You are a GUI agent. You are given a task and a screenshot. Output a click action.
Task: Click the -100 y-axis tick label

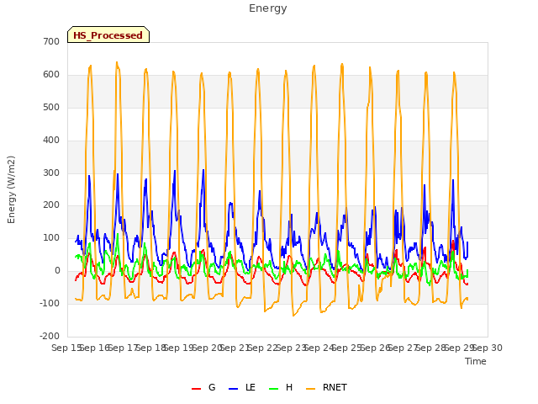[50, 303]
